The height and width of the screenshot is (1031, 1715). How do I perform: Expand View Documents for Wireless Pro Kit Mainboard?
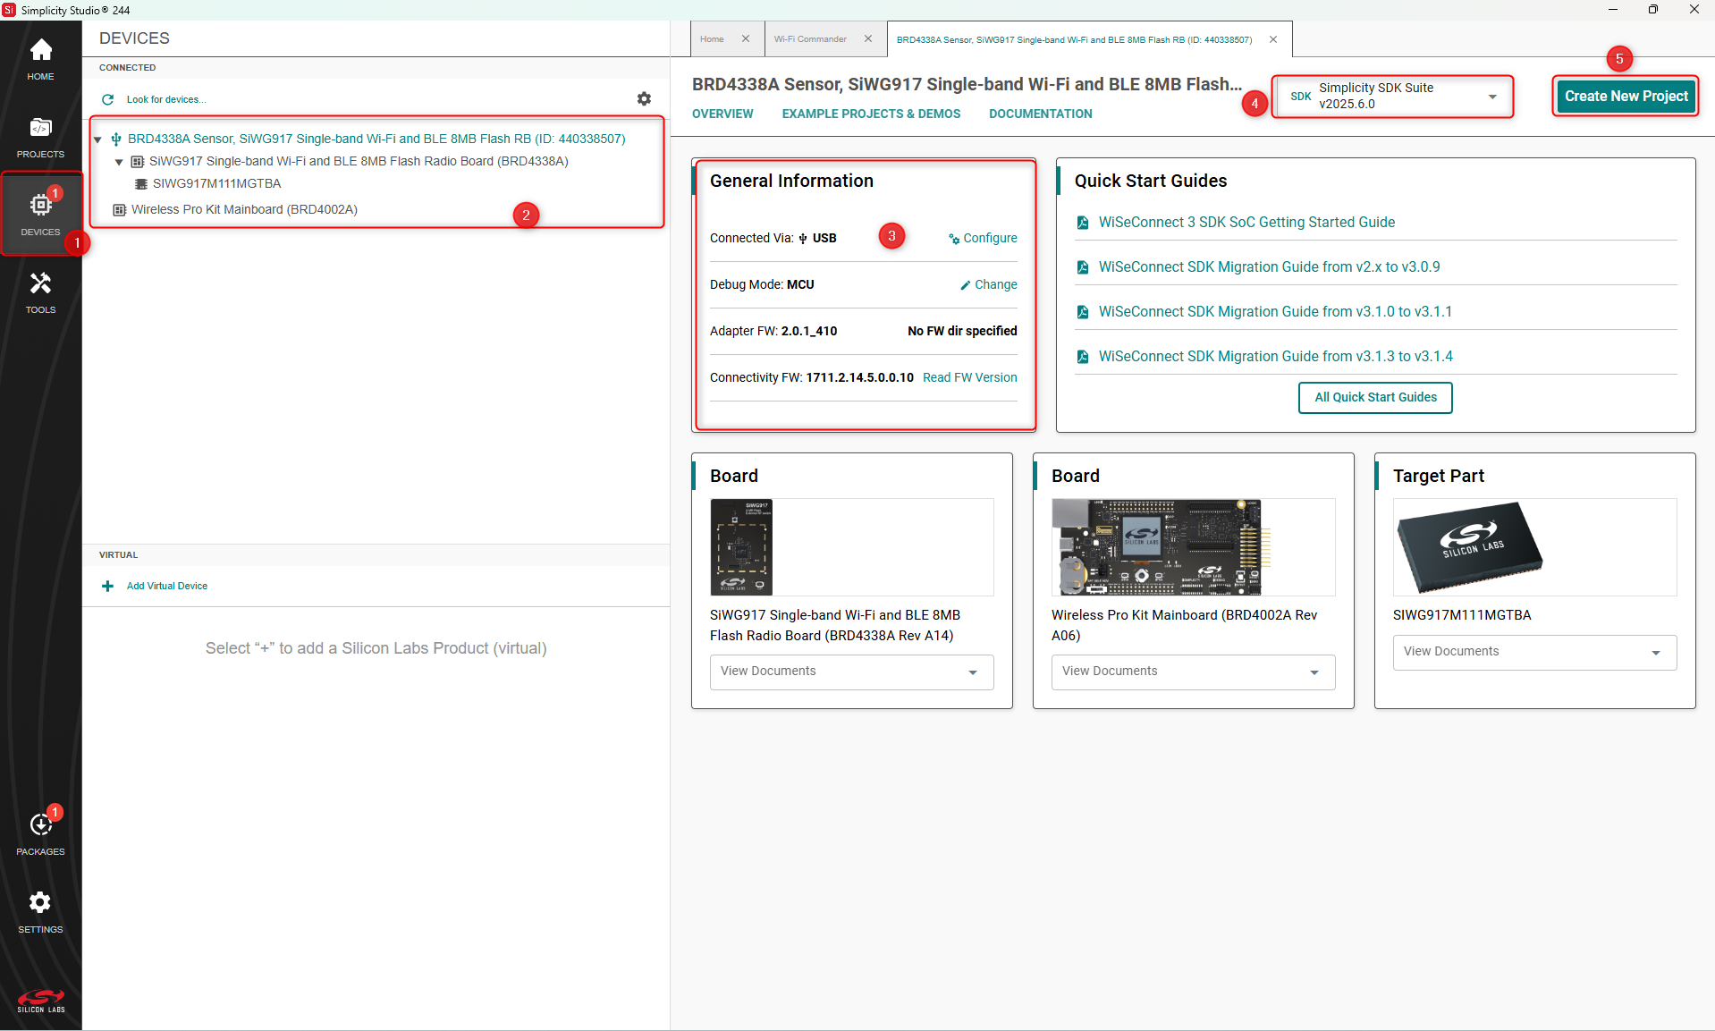coord(1193,672)
